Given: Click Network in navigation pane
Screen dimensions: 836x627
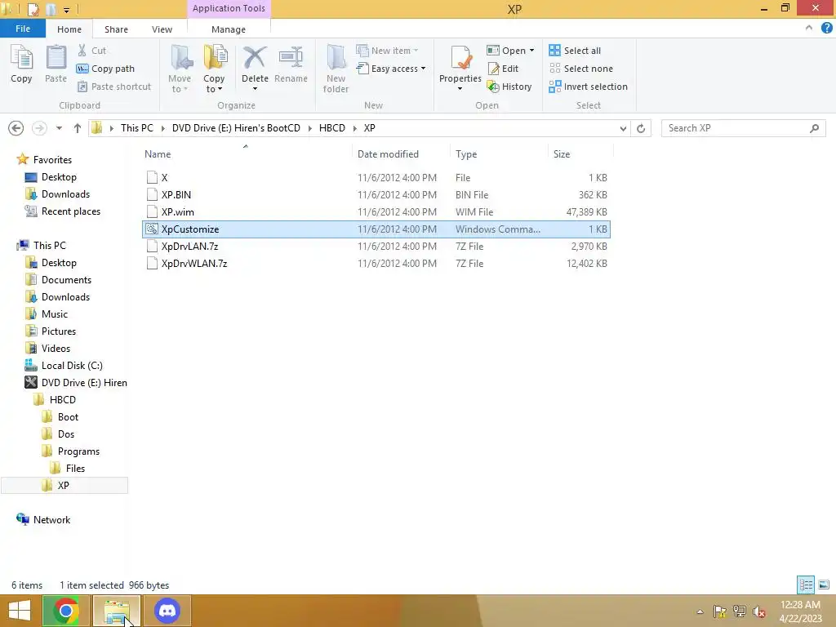Looking at the screenshot, I should [51, 520].
